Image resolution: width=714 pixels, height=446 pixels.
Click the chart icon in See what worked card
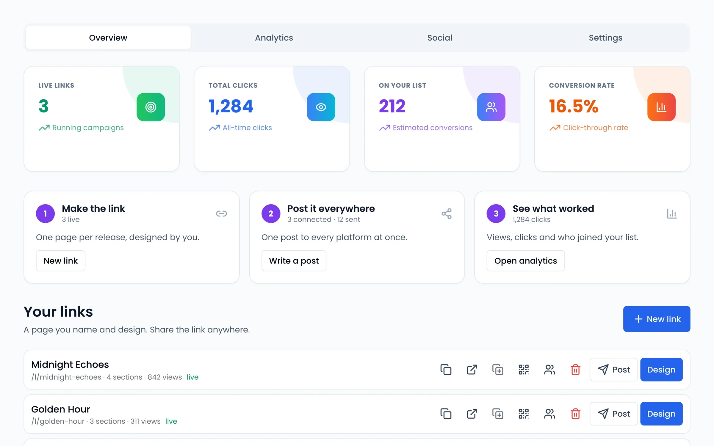coord(672,213)
